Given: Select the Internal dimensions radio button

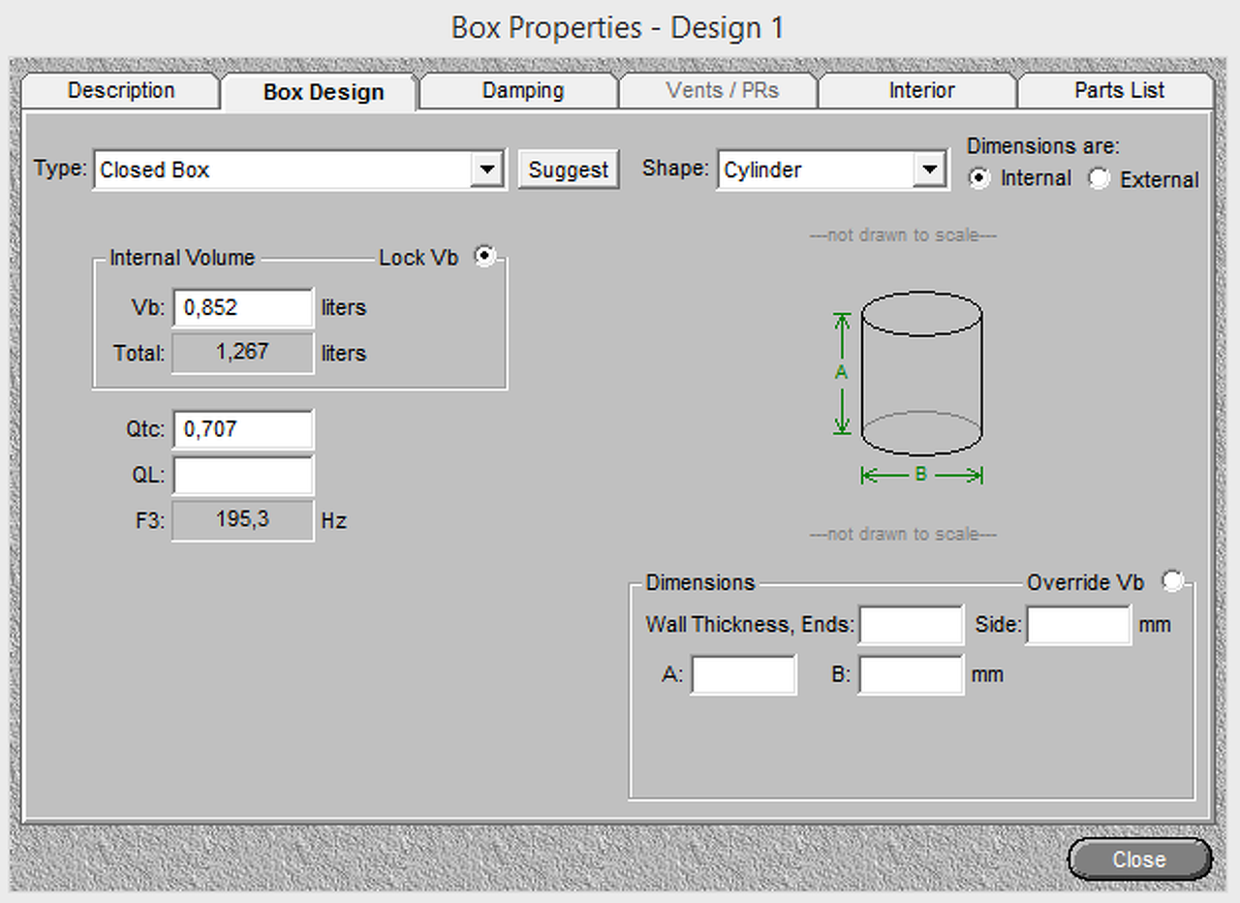Looking at the screenshot, I should tap(980, 178).
